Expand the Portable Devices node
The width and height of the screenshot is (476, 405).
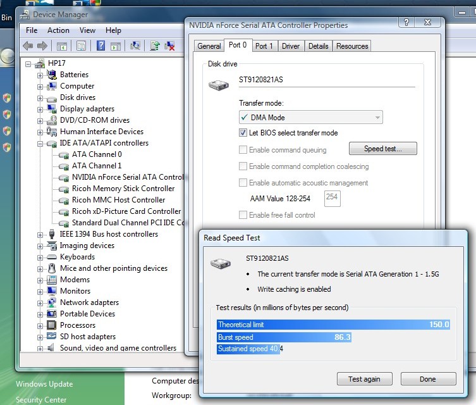pos(40,315)
